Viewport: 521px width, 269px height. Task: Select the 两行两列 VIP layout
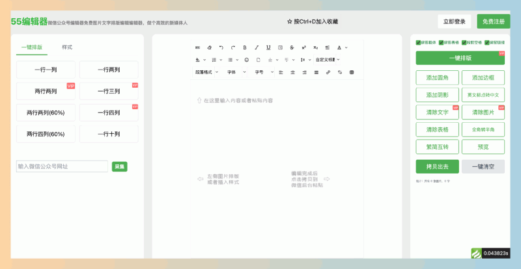(x=46, y=91)
